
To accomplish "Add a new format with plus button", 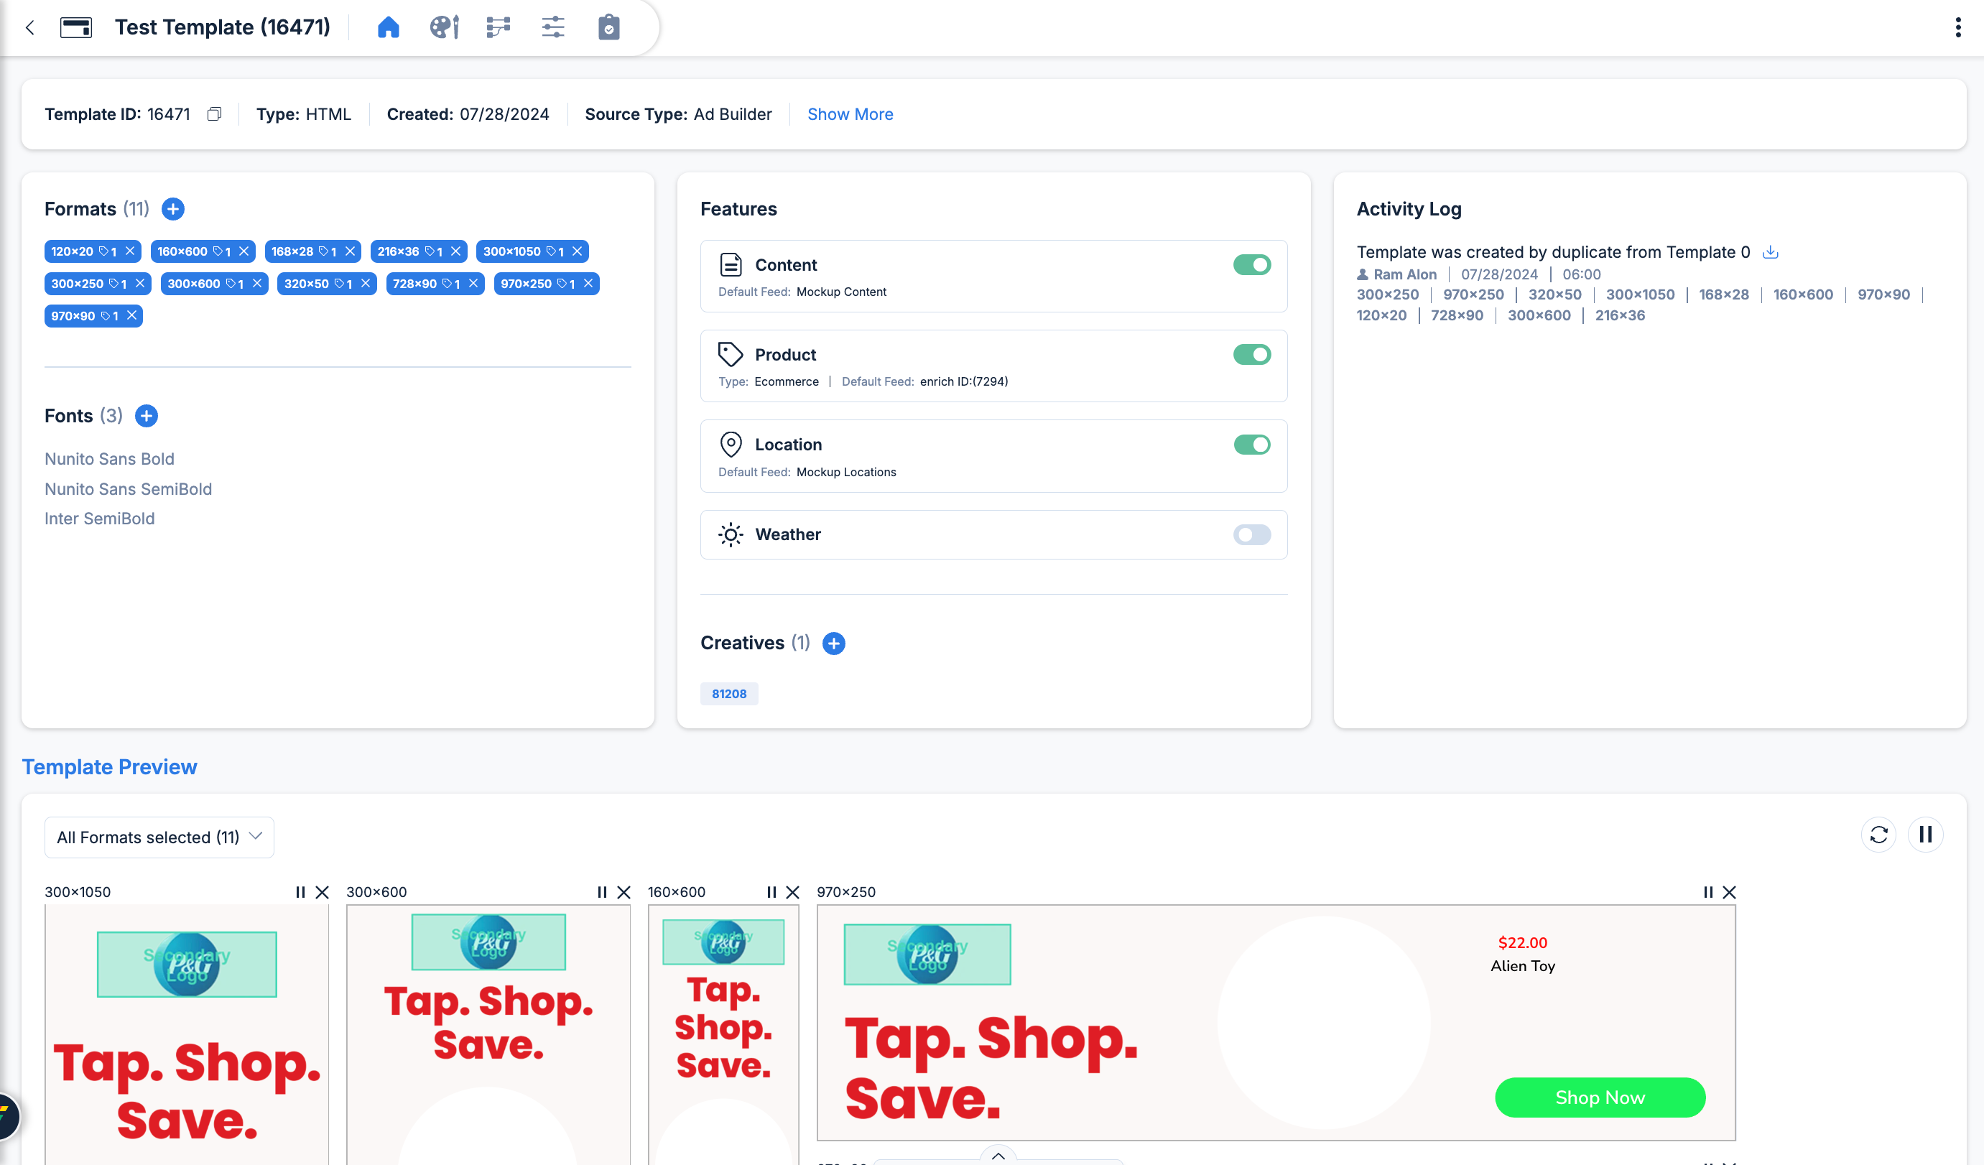I will 173,208.
